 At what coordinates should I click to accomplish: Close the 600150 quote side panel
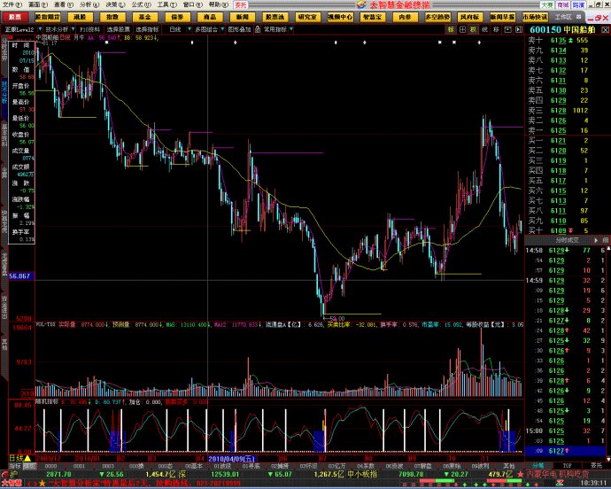[x=605, y=30]
